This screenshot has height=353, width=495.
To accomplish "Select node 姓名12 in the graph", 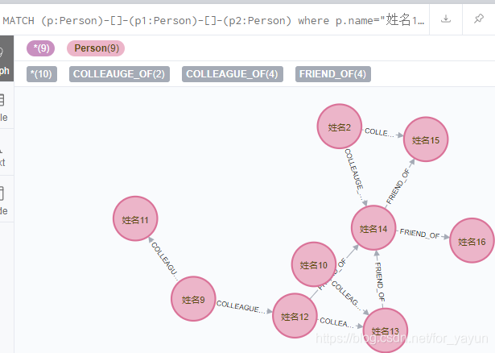I will pyautogui.click(x=295, y=316).
